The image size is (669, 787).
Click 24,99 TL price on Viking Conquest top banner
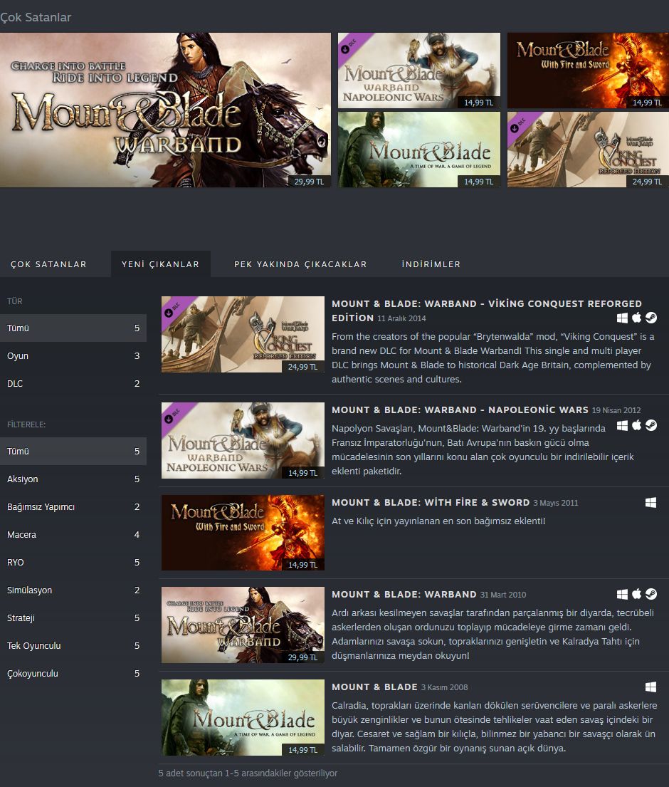pyautogui.click(x=647, y=181)
